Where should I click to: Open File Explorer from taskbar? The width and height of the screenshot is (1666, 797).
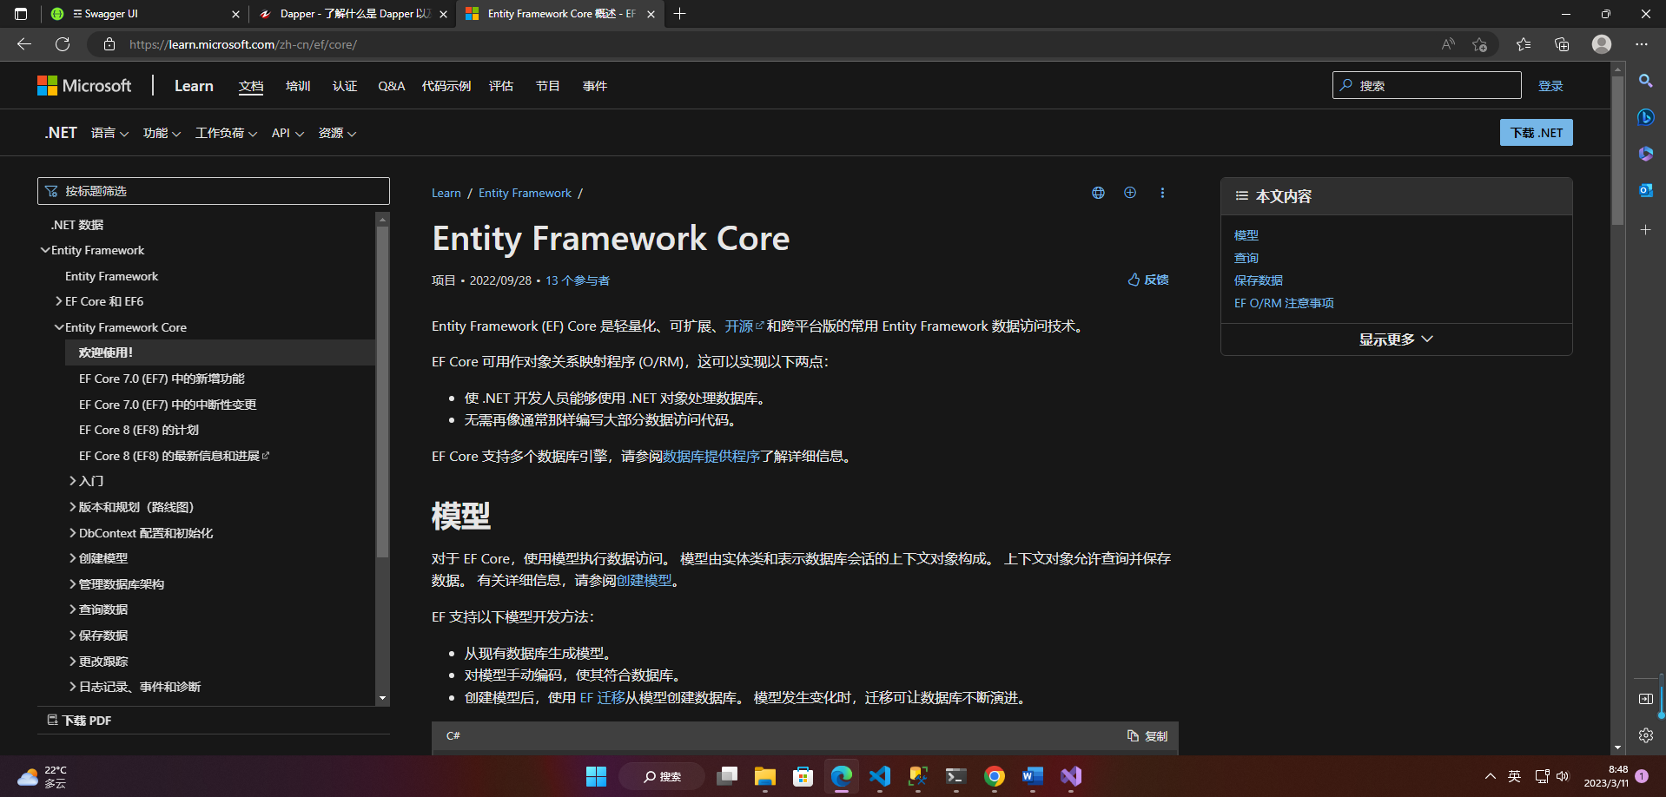pyautogui.click(x=764, y=776)
